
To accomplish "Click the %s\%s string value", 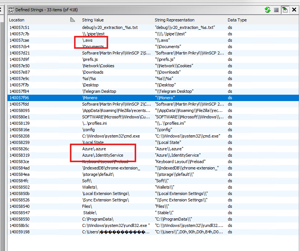I will [89, 79].
